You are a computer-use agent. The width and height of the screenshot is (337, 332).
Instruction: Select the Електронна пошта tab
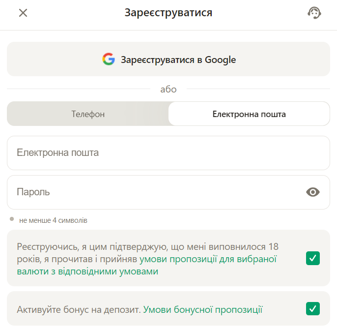point(249,114)
